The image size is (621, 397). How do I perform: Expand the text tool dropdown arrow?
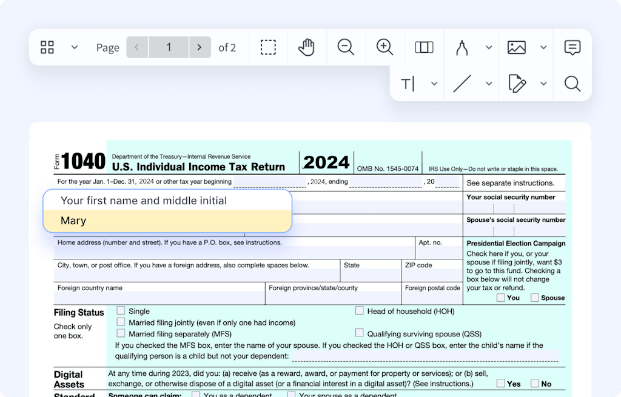tap(434, 84)
